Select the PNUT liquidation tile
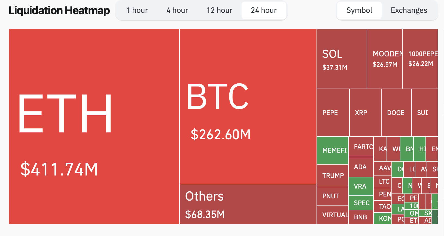Viewport: 444px width, 236px height. point(332,196)
